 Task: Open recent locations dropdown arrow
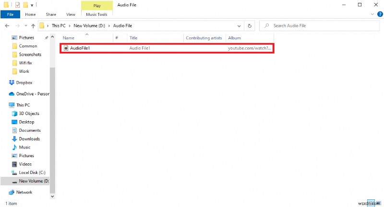pyautogui.click(x=26, y=26)
